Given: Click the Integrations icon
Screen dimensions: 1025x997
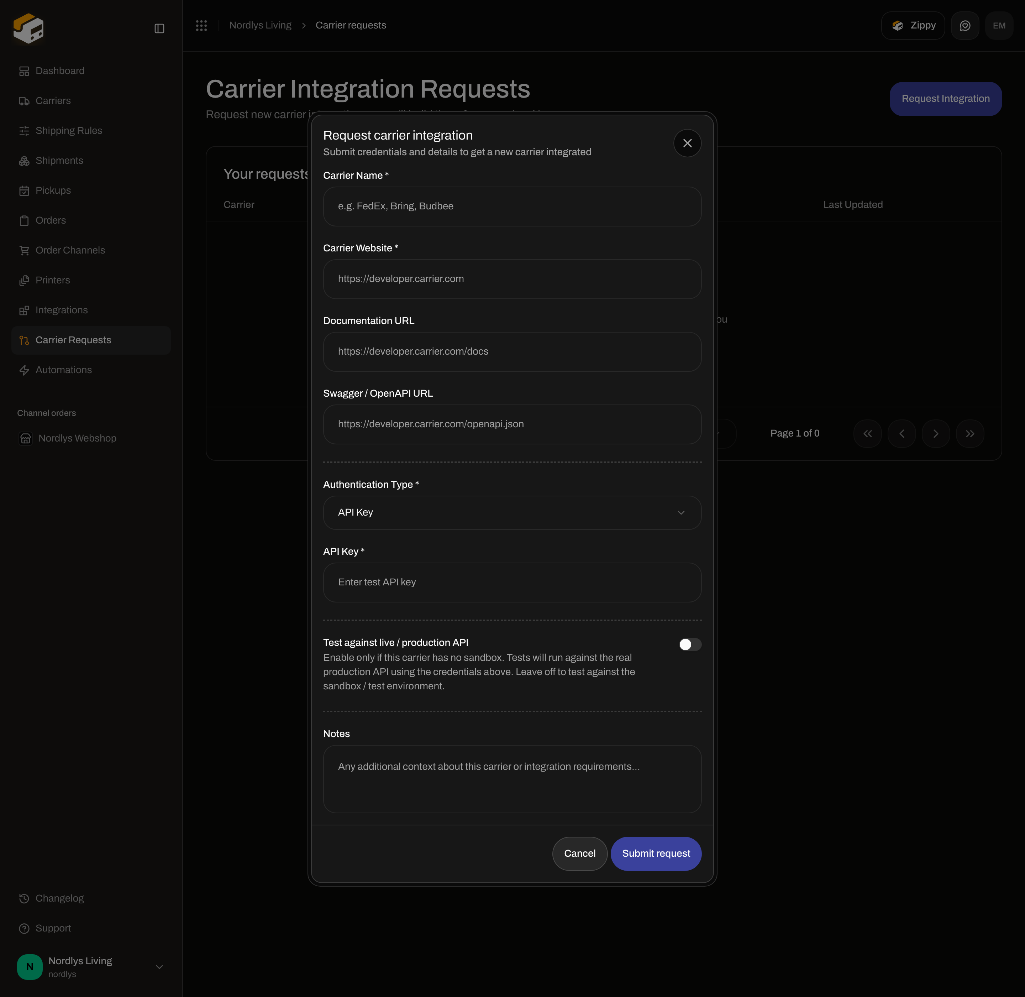Looking at the screenshot, I should (x=24, y=310).
